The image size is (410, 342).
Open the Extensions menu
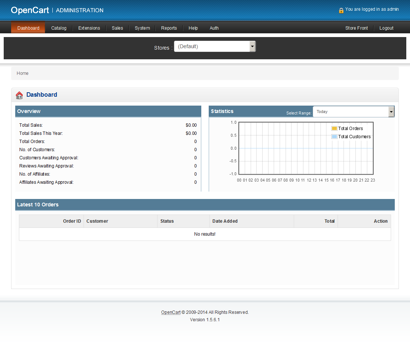click(89, 28)
